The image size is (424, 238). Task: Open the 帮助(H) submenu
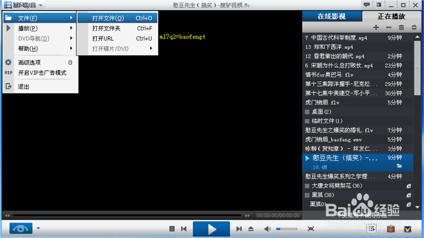pos(40,49)
